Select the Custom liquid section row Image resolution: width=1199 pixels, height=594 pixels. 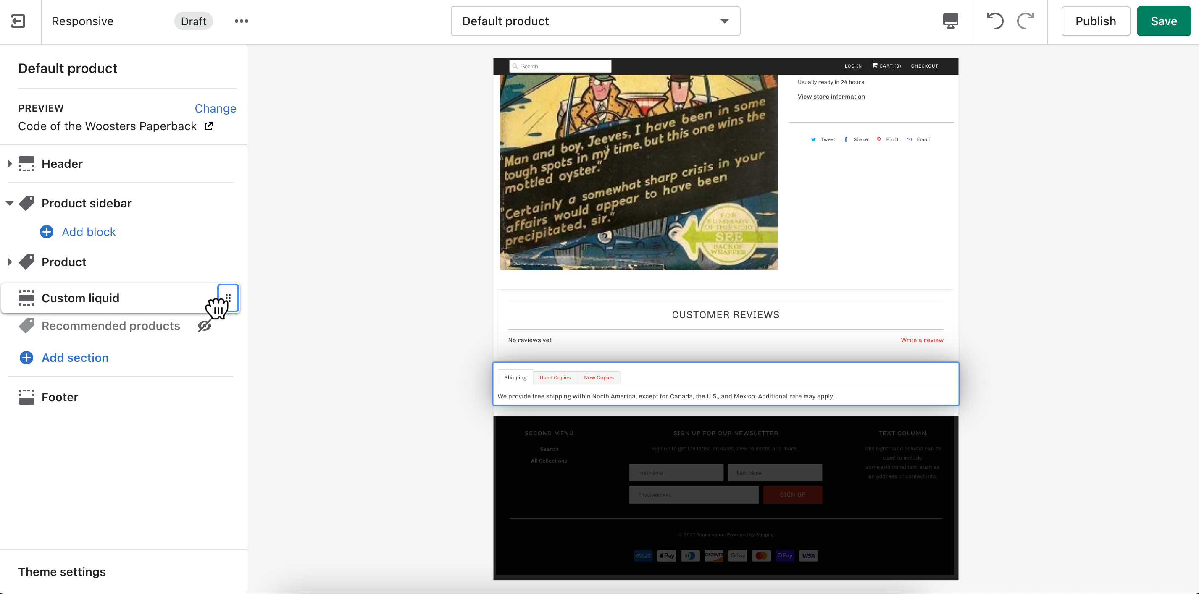(120, 298)
